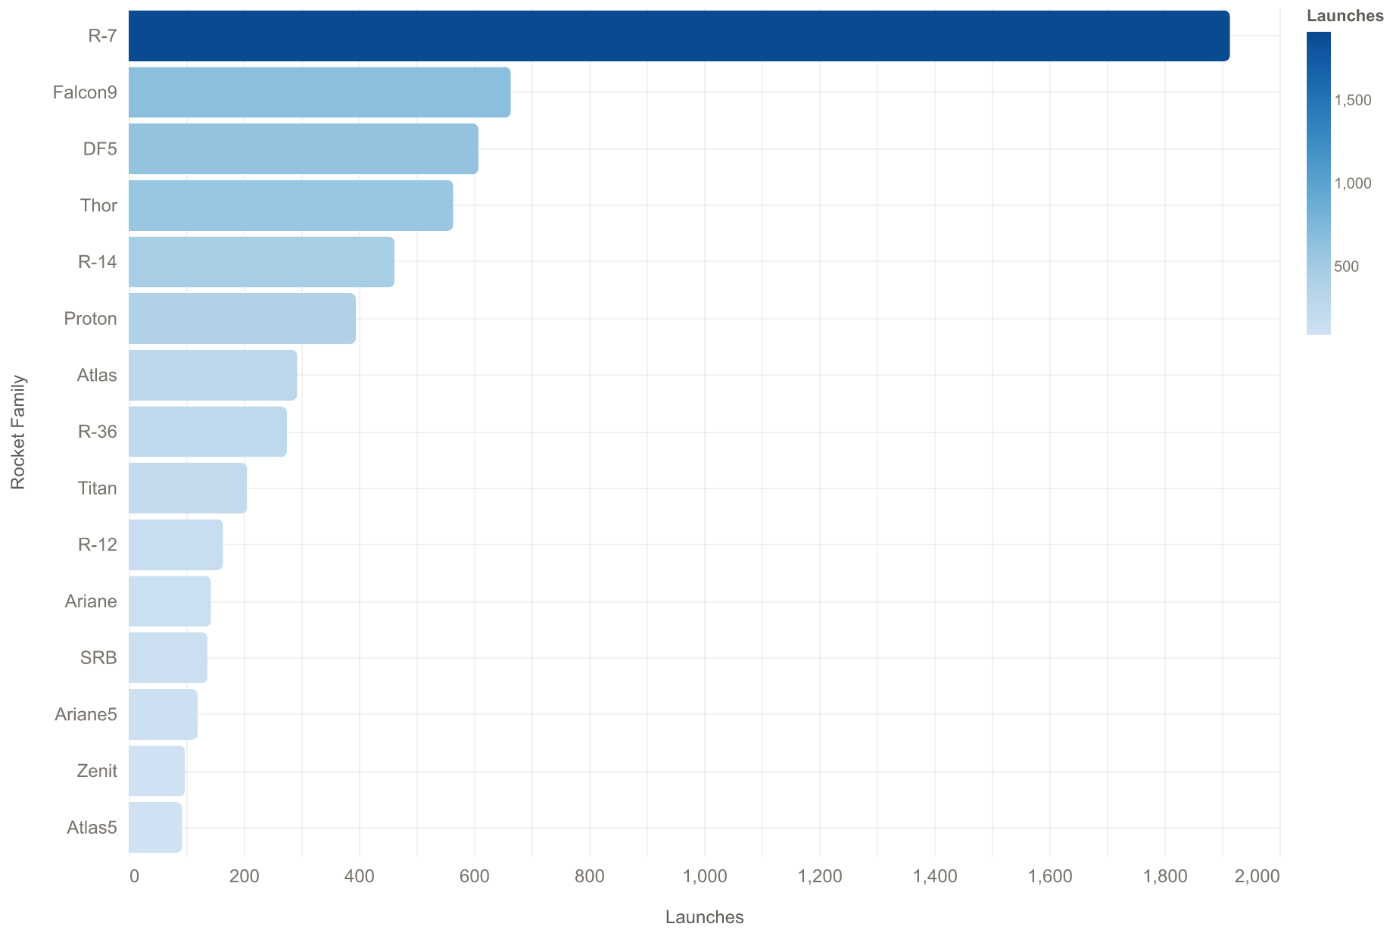Click the "1,600" x-axis tick label
This screenshot has height=933, width=1393.
coord(1050,876)
